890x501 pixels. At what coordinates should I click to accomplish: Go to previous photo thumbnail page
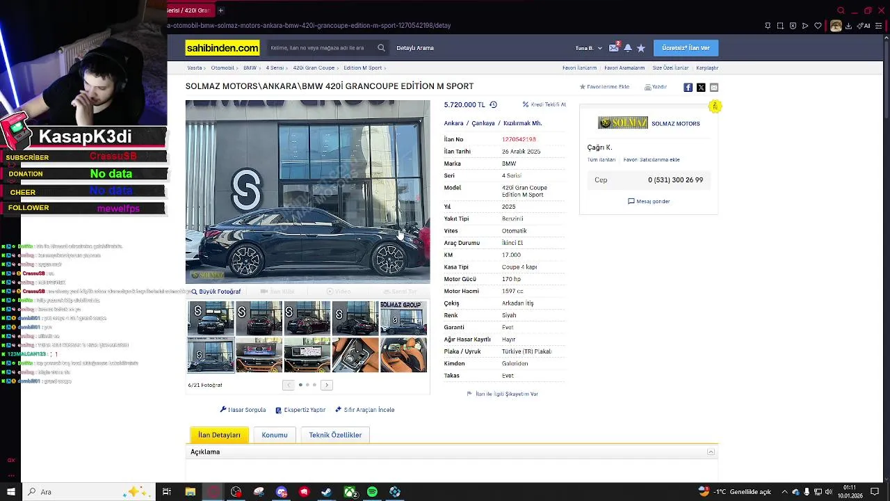[x=289, y=385]
